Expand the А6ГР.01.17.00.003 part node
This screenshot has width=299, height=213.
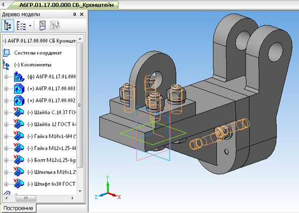pos(6,89)
